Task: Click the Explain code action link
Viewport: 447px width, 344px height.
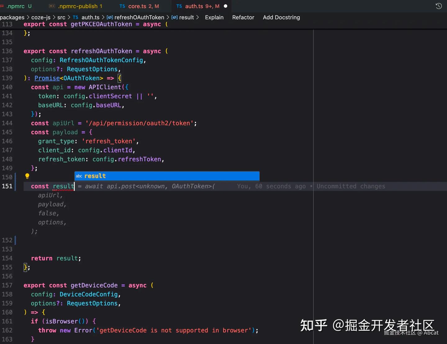Action: tap(214, 17)
